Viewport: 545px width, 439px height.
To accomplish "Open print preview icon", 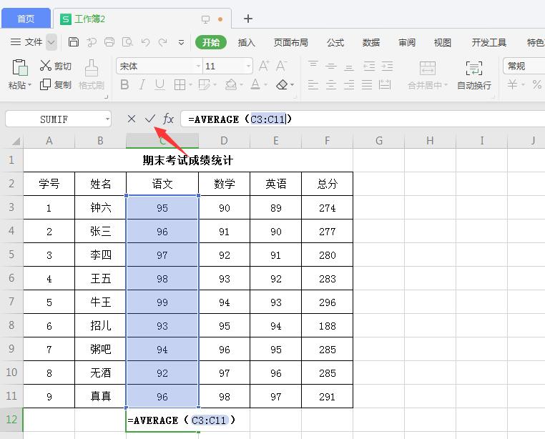I will (127, 42).
